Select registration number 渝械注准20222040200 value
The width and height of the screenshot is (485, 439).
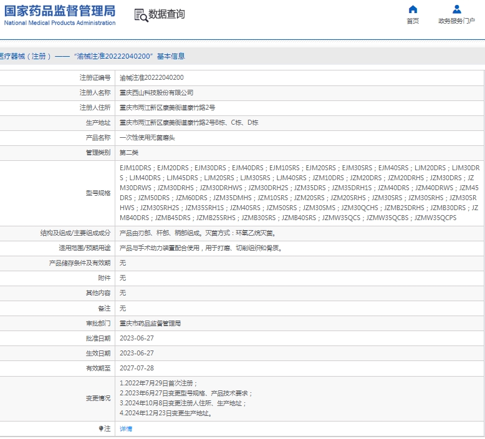point(151,78)
